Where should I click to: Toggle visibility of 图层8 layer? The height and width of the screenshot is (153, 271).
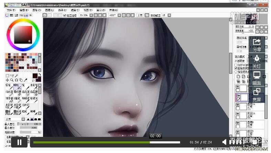(238, 123)
